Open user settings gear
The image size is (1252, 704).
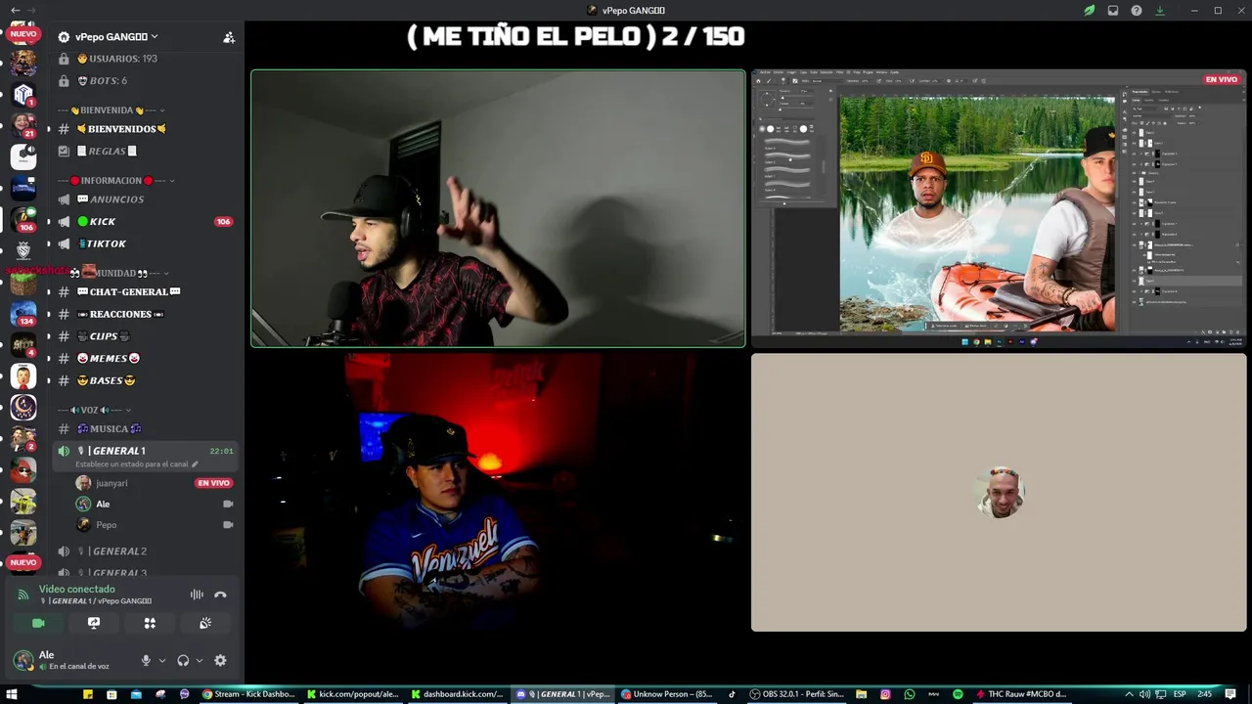220,660
